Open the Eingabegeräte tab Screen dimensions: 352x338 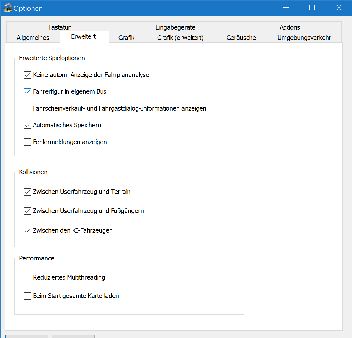[x=175, y=27]
